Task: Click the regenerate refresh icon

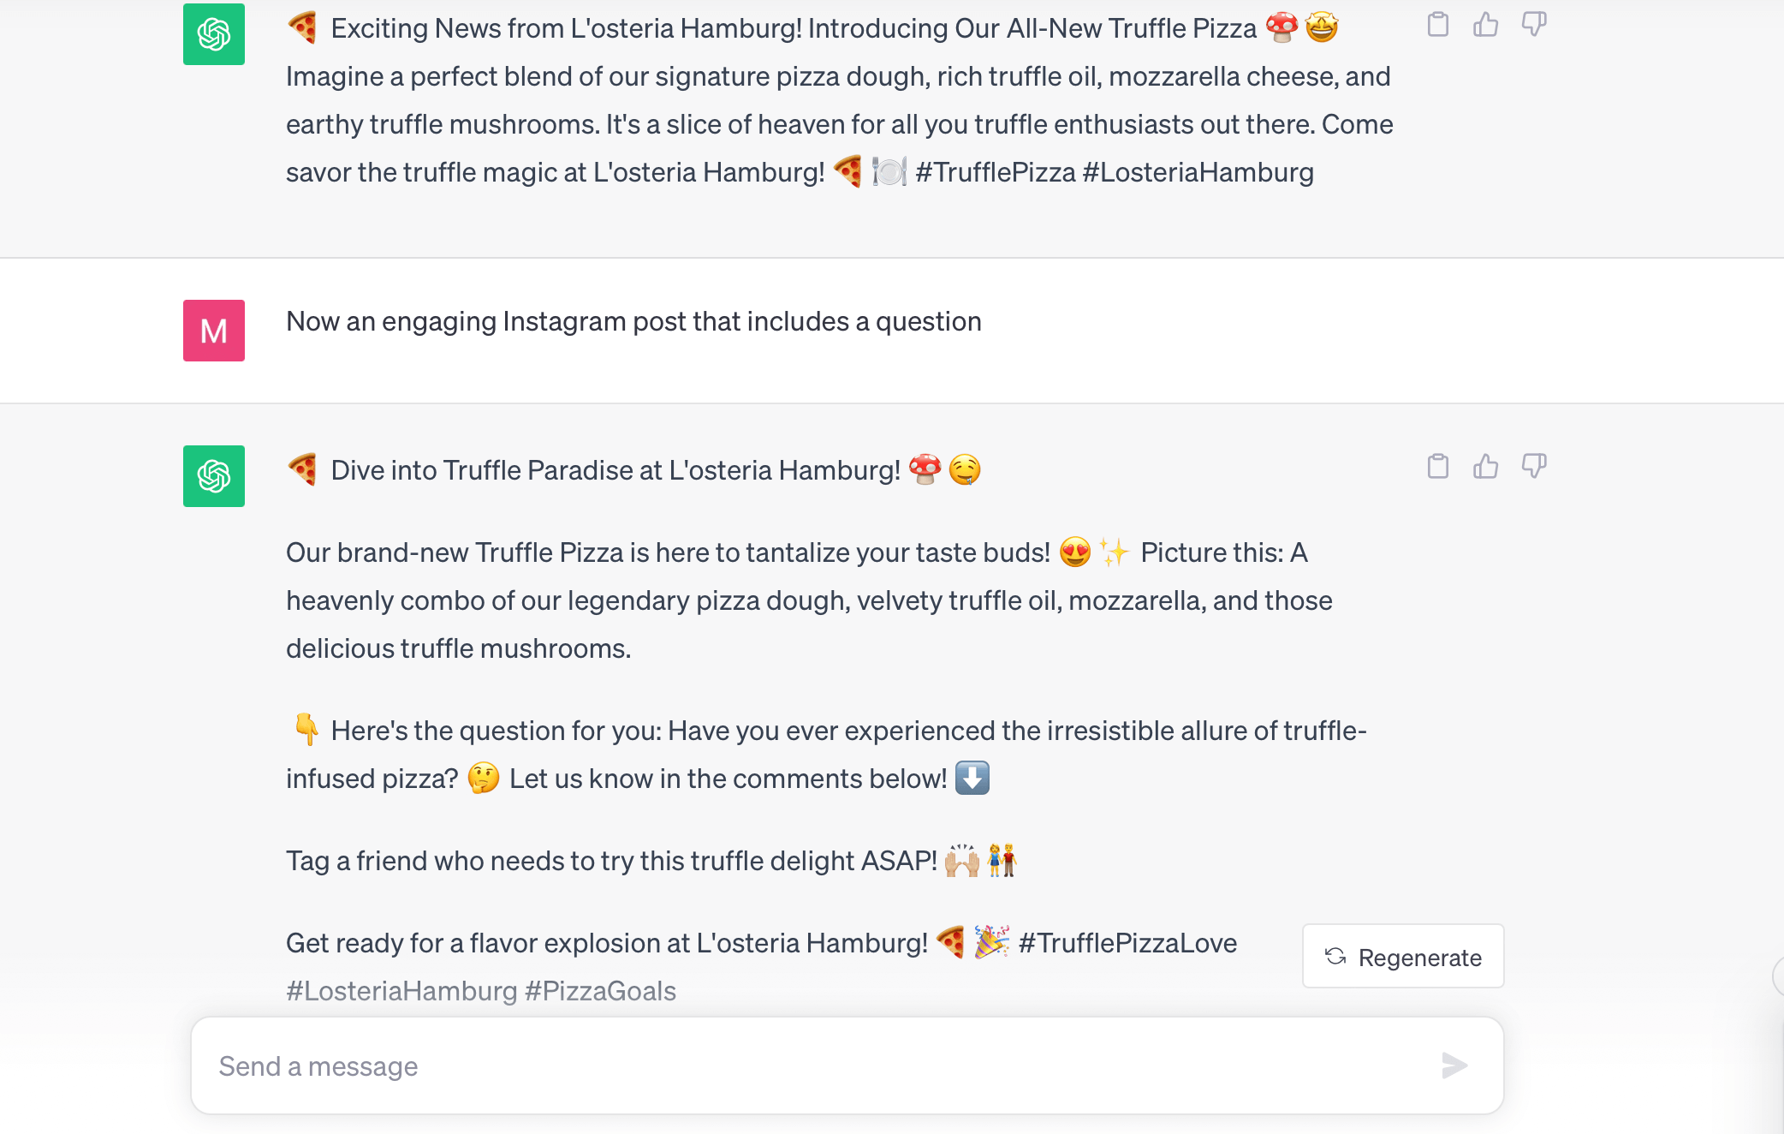Action: point(1337,957)
